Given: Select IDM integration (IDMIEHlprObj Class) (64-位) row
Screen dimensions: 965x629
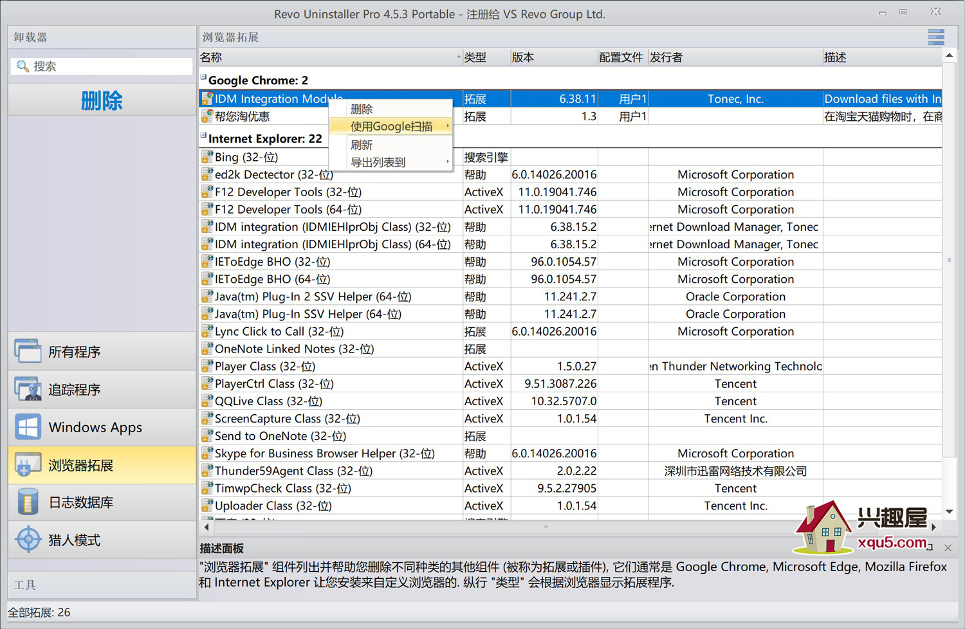Looking at the screenshot, I should point(570,244).
